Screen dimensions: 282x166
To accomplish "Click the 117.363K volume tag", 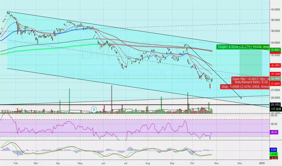I will point(276,109).
